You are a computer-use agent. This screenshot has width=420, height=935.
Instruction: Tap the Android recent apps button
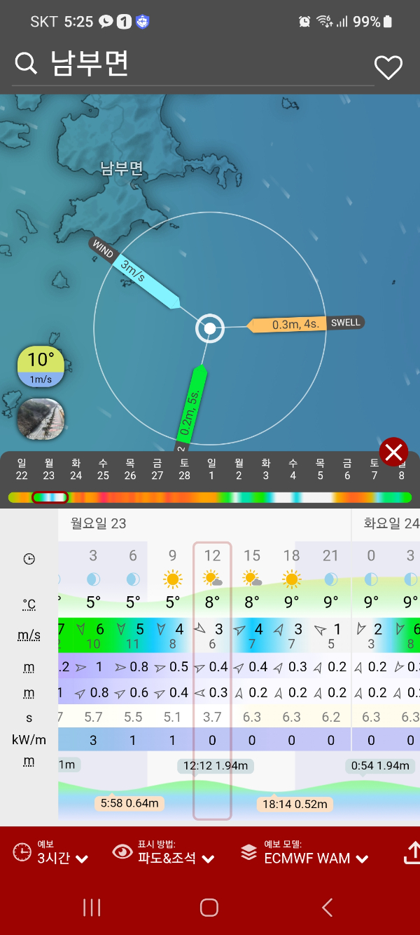[92, 908]
